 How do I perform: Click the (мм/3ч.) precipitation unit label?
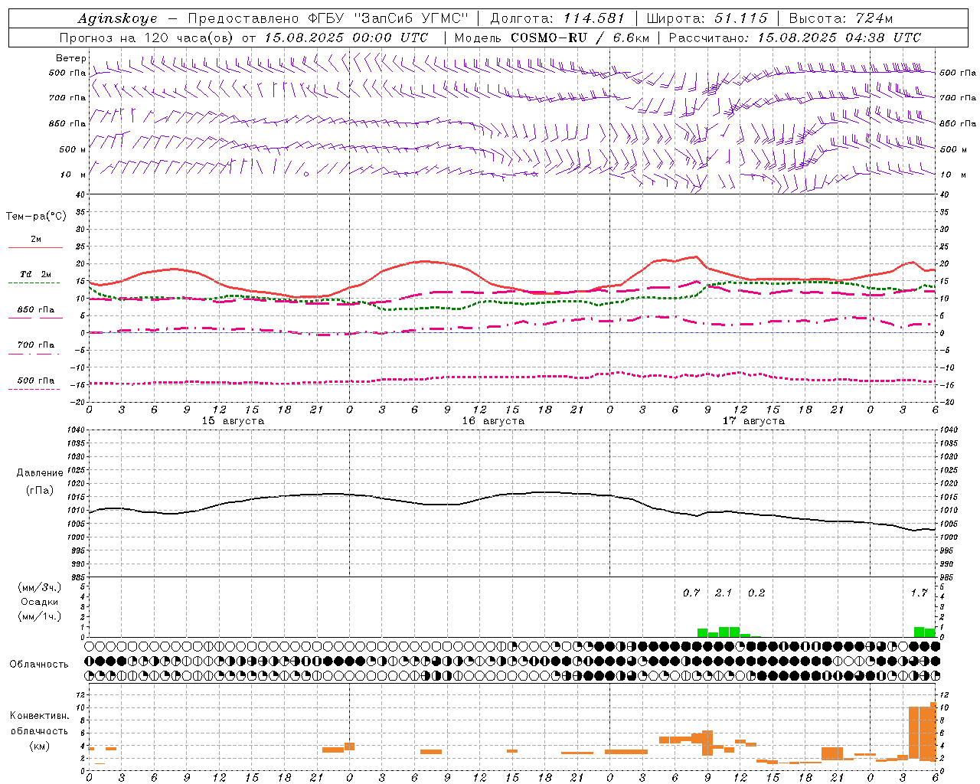tap(40, 587)
